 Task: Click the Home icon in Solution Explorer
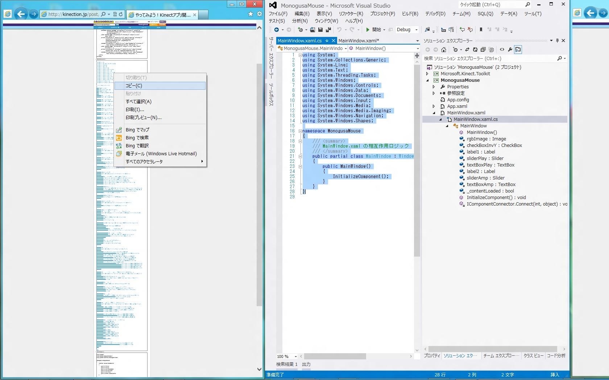443,50
